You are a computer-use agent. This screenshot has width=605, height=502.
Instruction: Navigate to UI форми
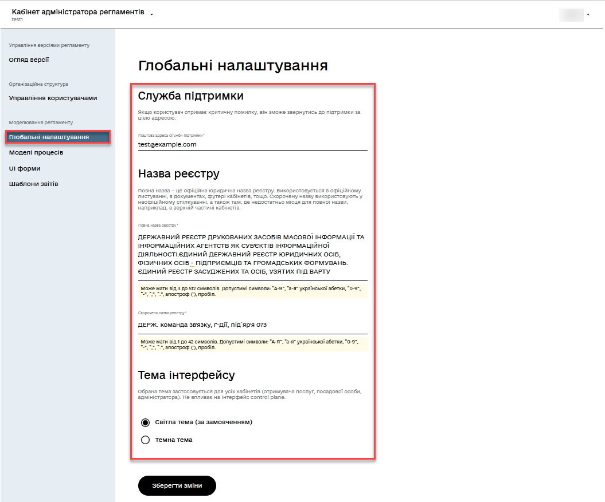(25, 168)
